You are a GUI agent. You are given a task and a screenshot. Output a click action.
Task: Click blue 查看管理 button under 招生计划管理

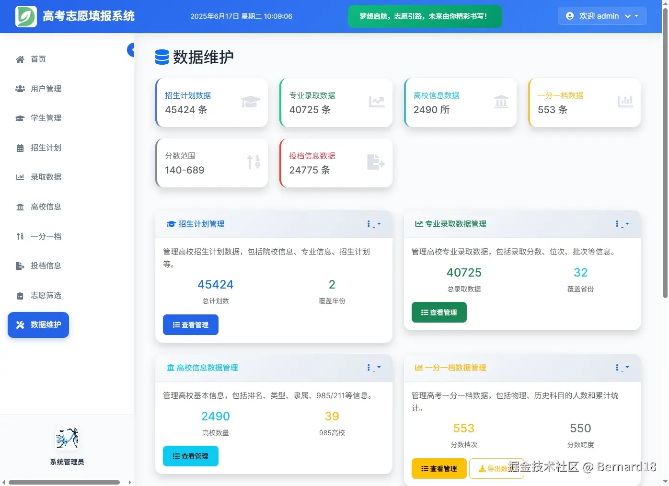tap(191, 325)
